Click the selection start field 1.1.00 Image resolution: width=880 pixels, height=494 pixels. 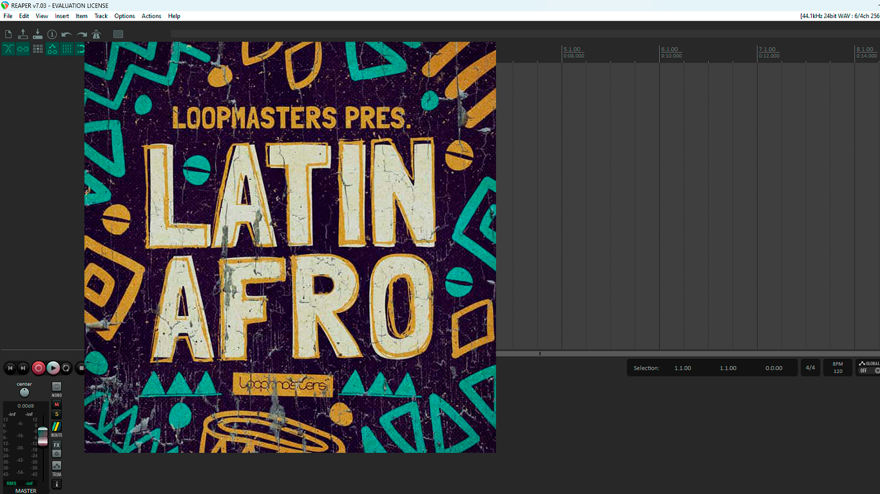click(x=683, y=368)
